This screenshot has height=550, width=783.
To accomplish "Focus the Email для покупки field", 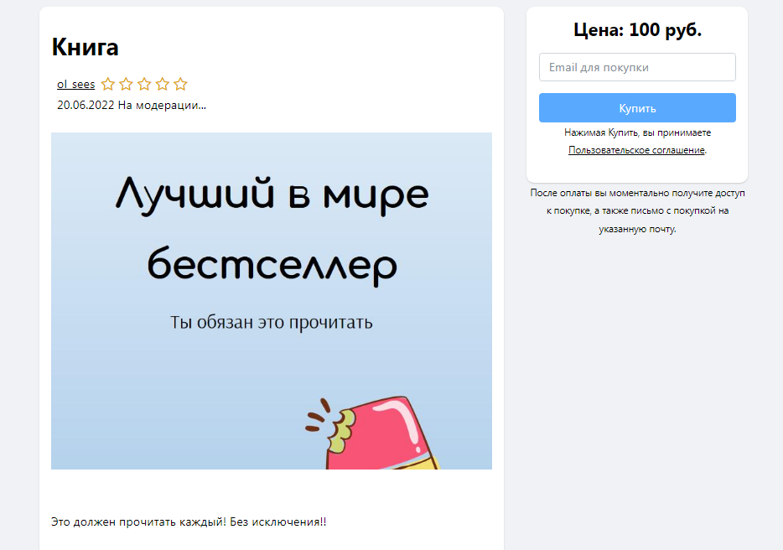I will [x=637, y=67].
